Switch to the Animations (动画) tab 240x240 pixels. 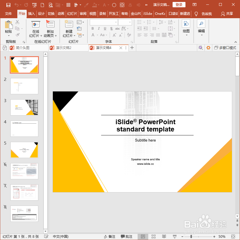click(x=61, y=14)
